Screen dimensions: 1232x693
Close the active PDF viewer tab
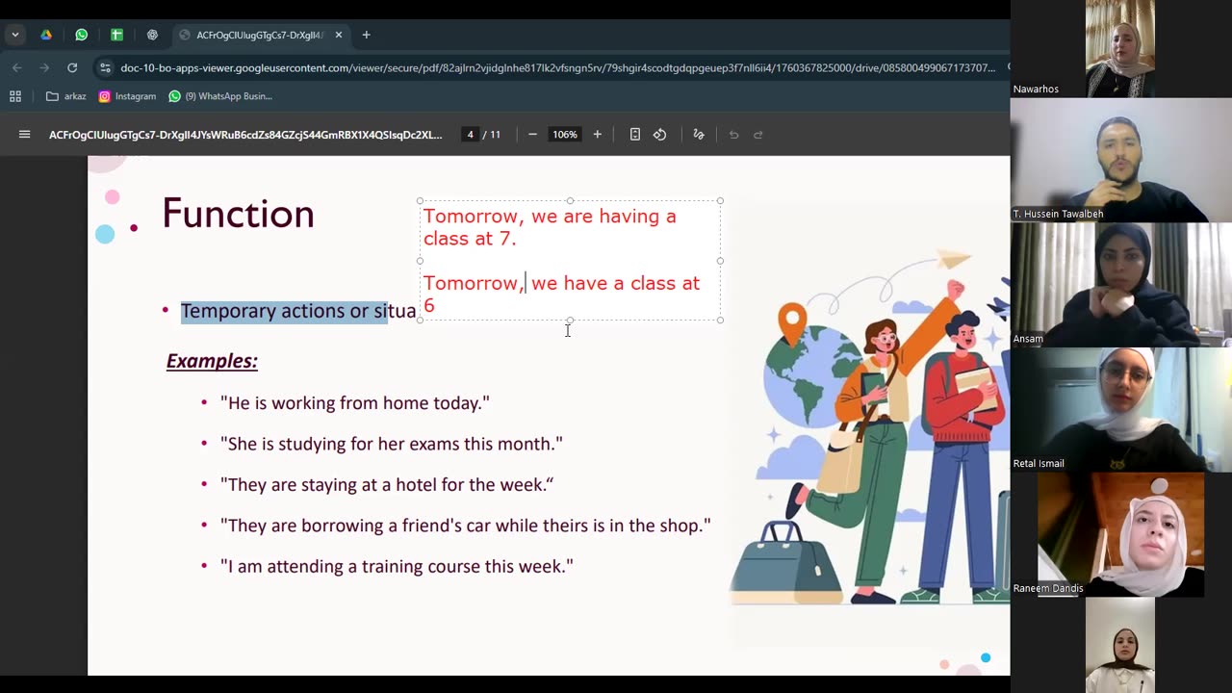pos(339,35)
